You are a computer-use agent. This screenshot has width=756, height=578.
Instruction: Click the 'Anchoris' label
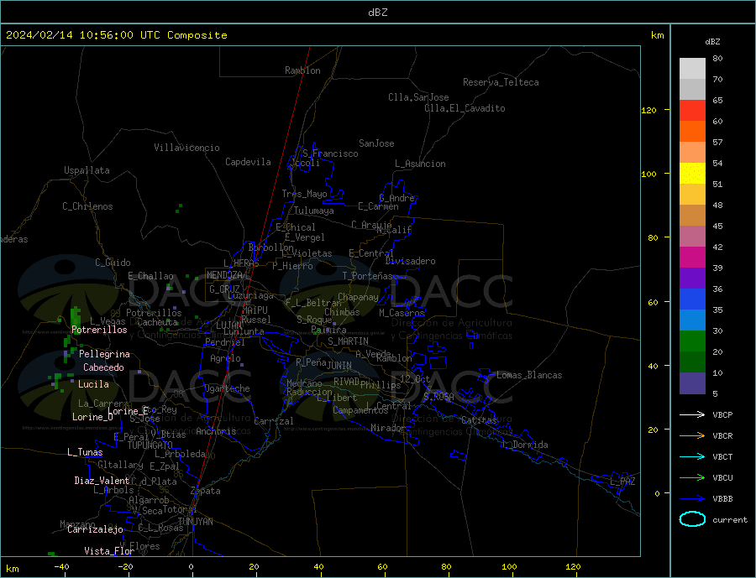[216, 431]
